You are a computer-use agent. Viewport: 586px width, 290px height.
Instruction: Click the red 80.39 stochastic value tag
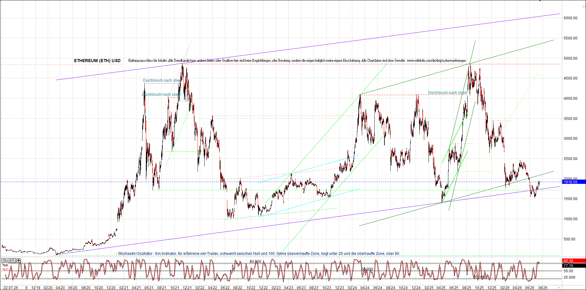[574, 261]
